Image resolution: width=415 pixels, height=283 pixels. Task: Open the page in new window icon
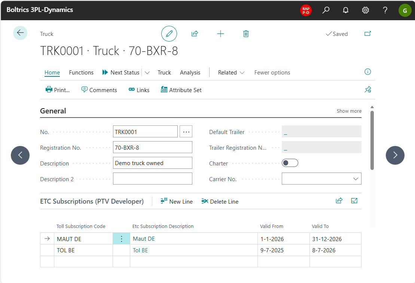click(x=367, y=34)
